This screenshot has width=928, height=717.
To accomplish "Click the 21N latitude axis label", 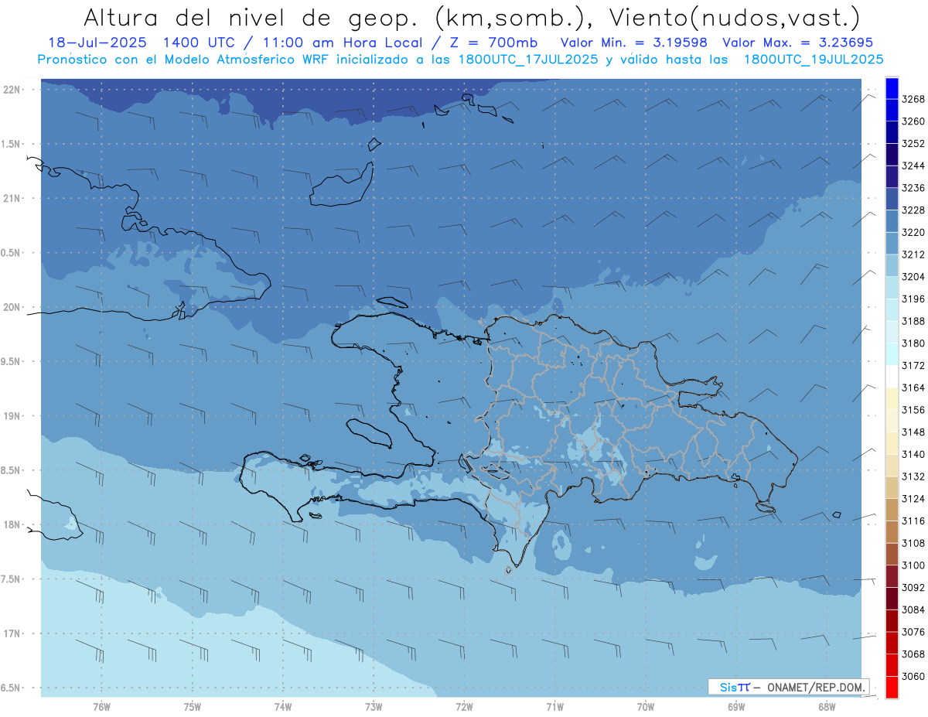I will pyautogui.click(x=11, y=198).
